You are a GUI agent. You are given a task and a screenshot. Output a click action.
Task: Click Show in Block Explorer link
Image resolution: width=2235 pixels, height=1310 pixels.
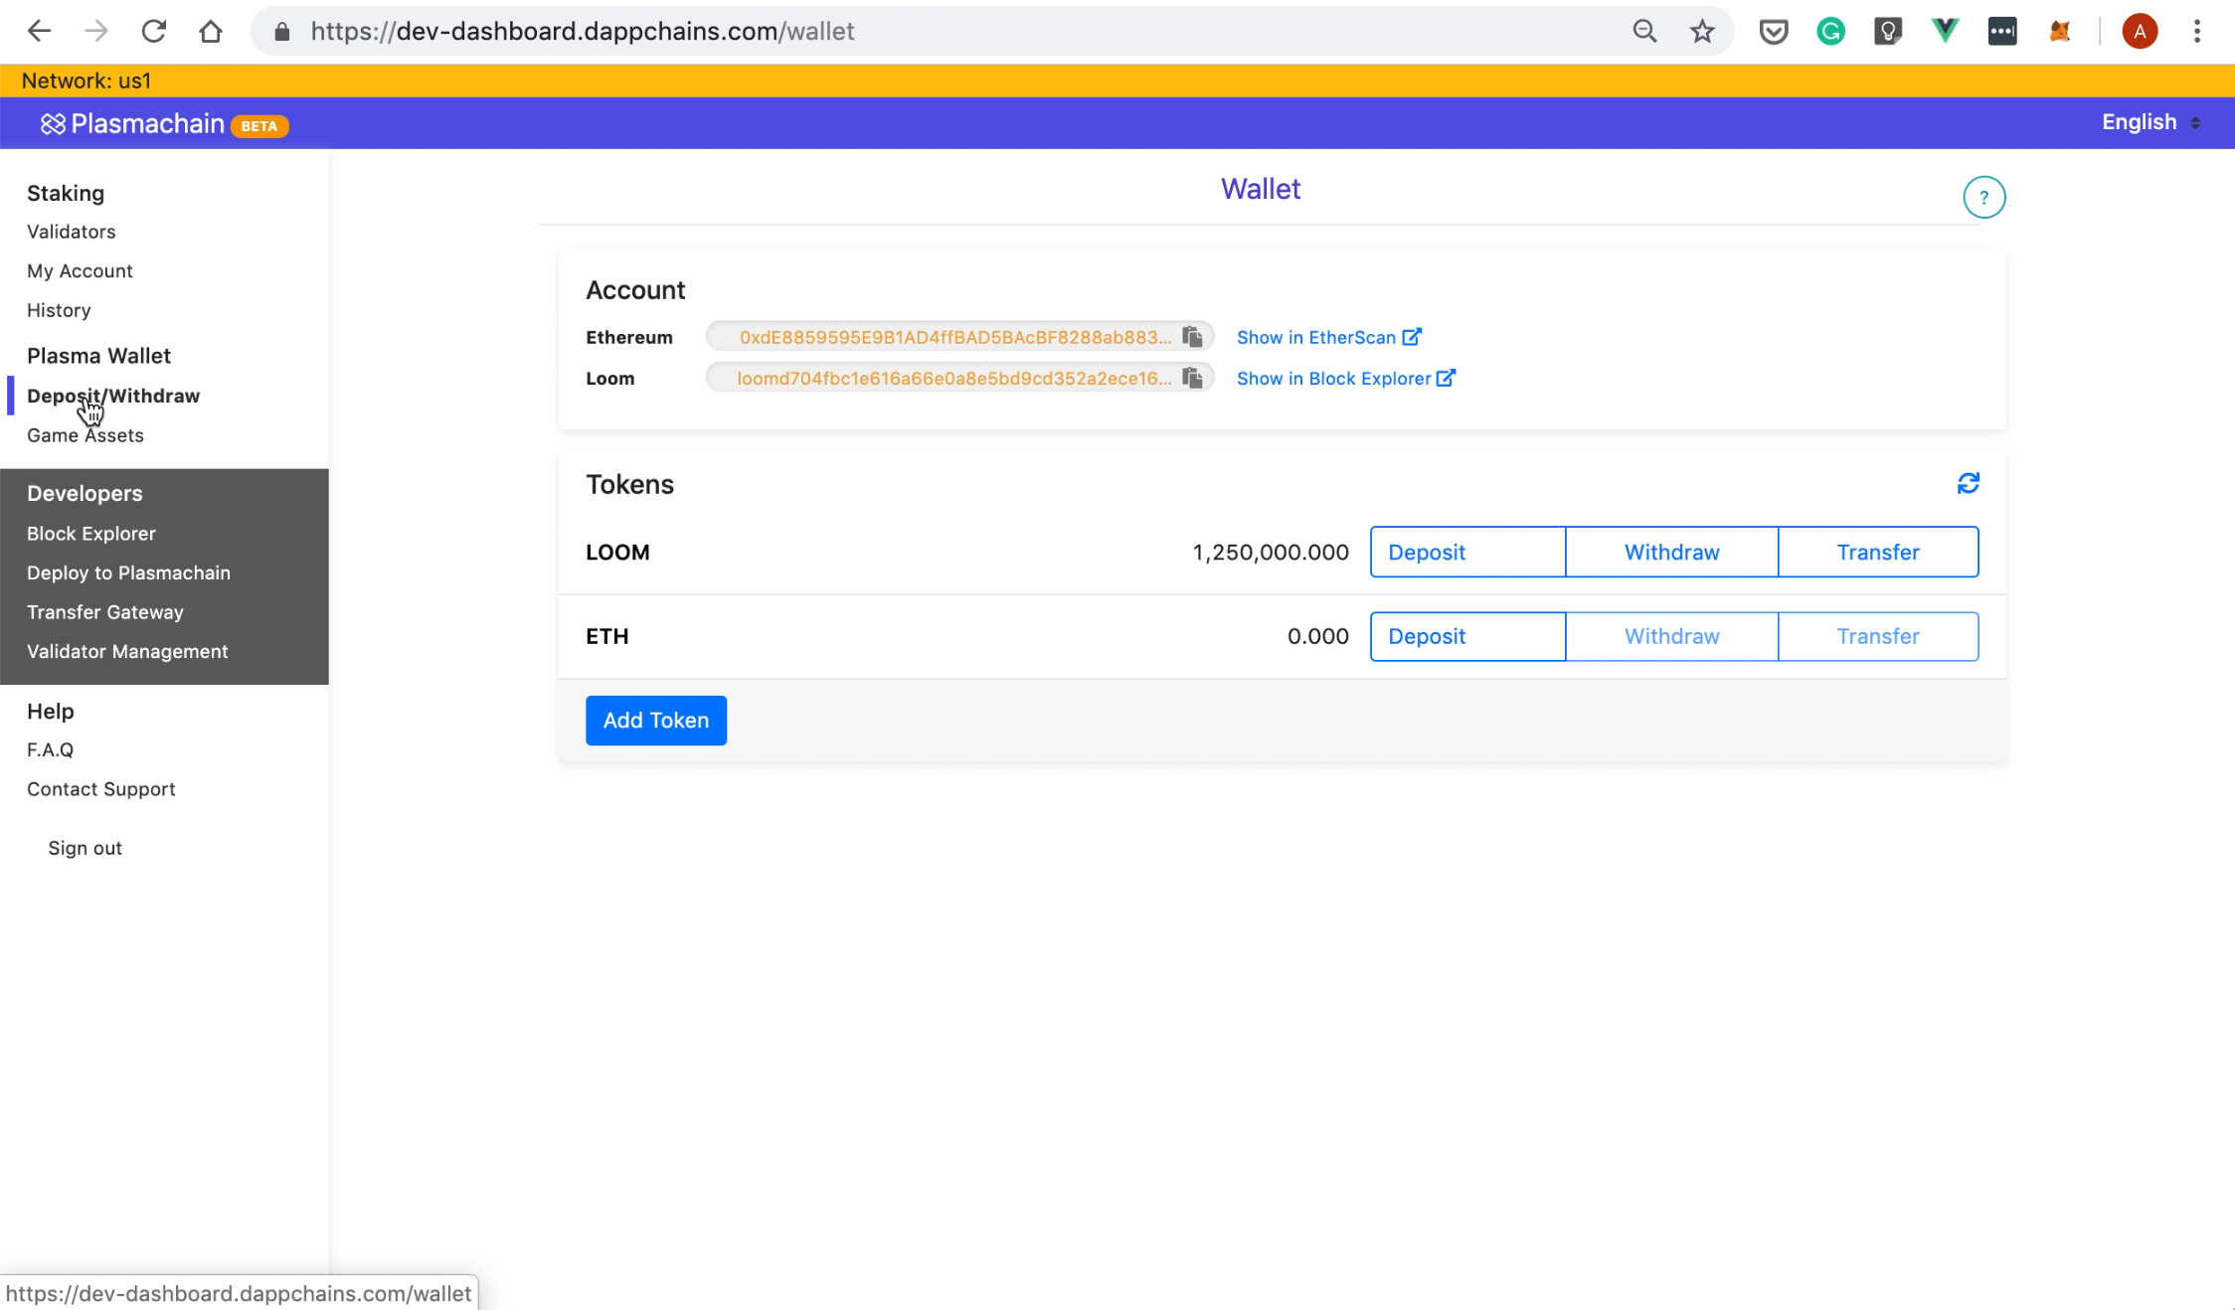click(1345, 378)
